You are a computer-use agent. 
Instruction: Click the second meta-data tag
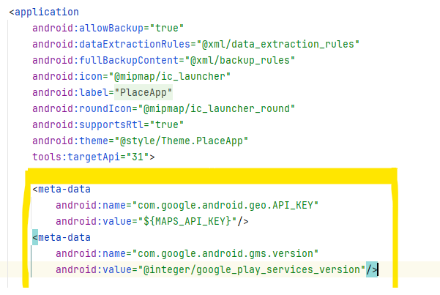point(61,237)
